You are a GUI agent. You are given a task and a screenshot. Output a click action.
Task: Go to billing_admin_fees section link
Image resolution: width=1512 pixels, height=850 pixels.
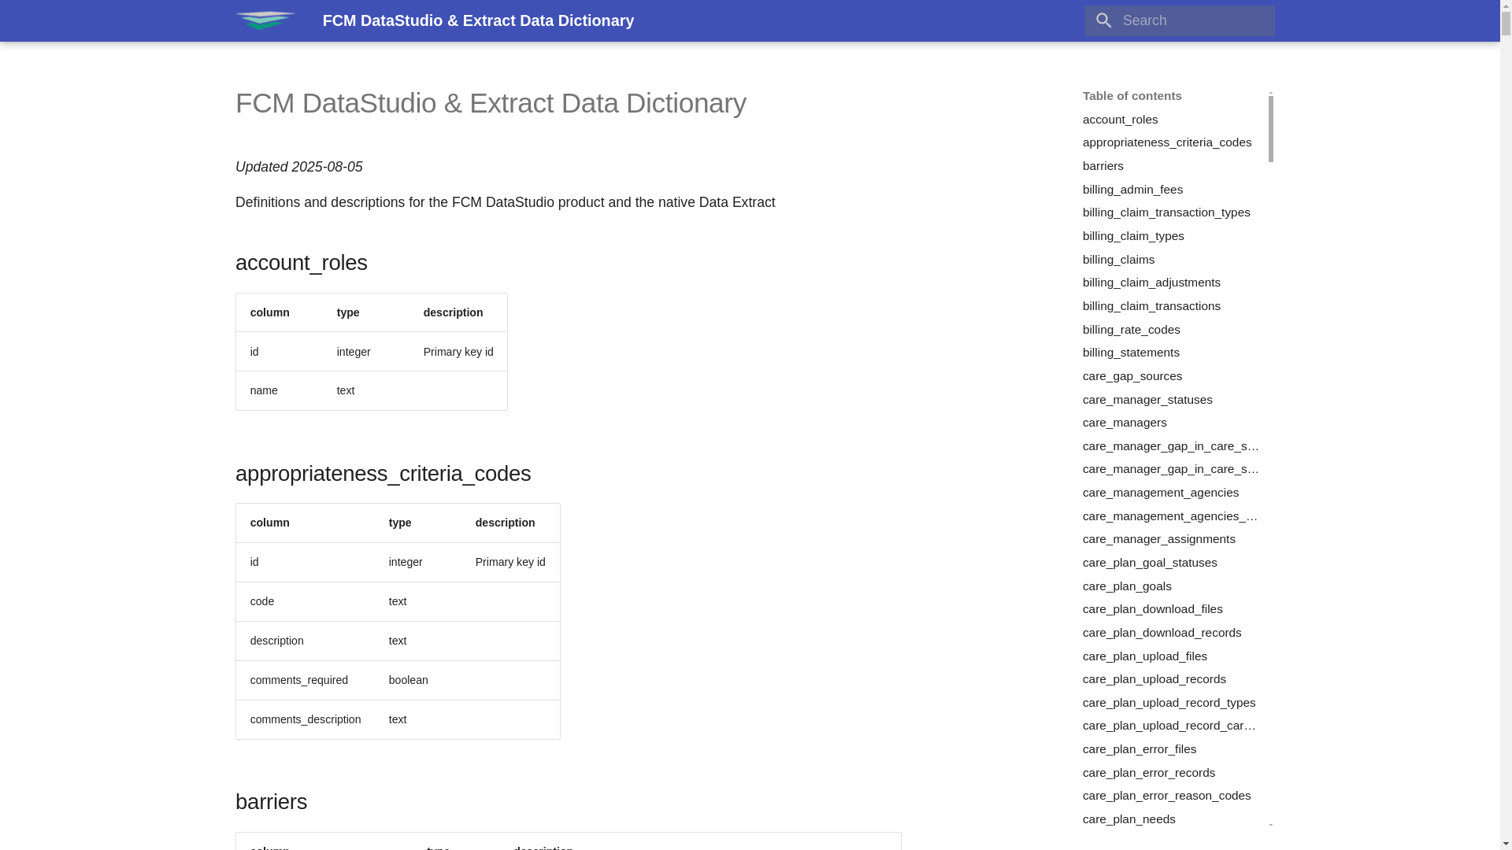click(1132, 190)
